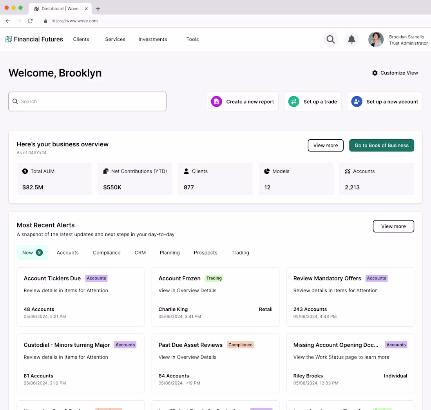Click Brooklyn Stanello's profile avatar
Image resolution: width=431 pixels, height=410 pixels.
376,39
